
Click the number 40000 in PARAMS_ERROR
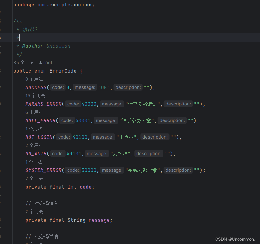[x=89, y=104]
